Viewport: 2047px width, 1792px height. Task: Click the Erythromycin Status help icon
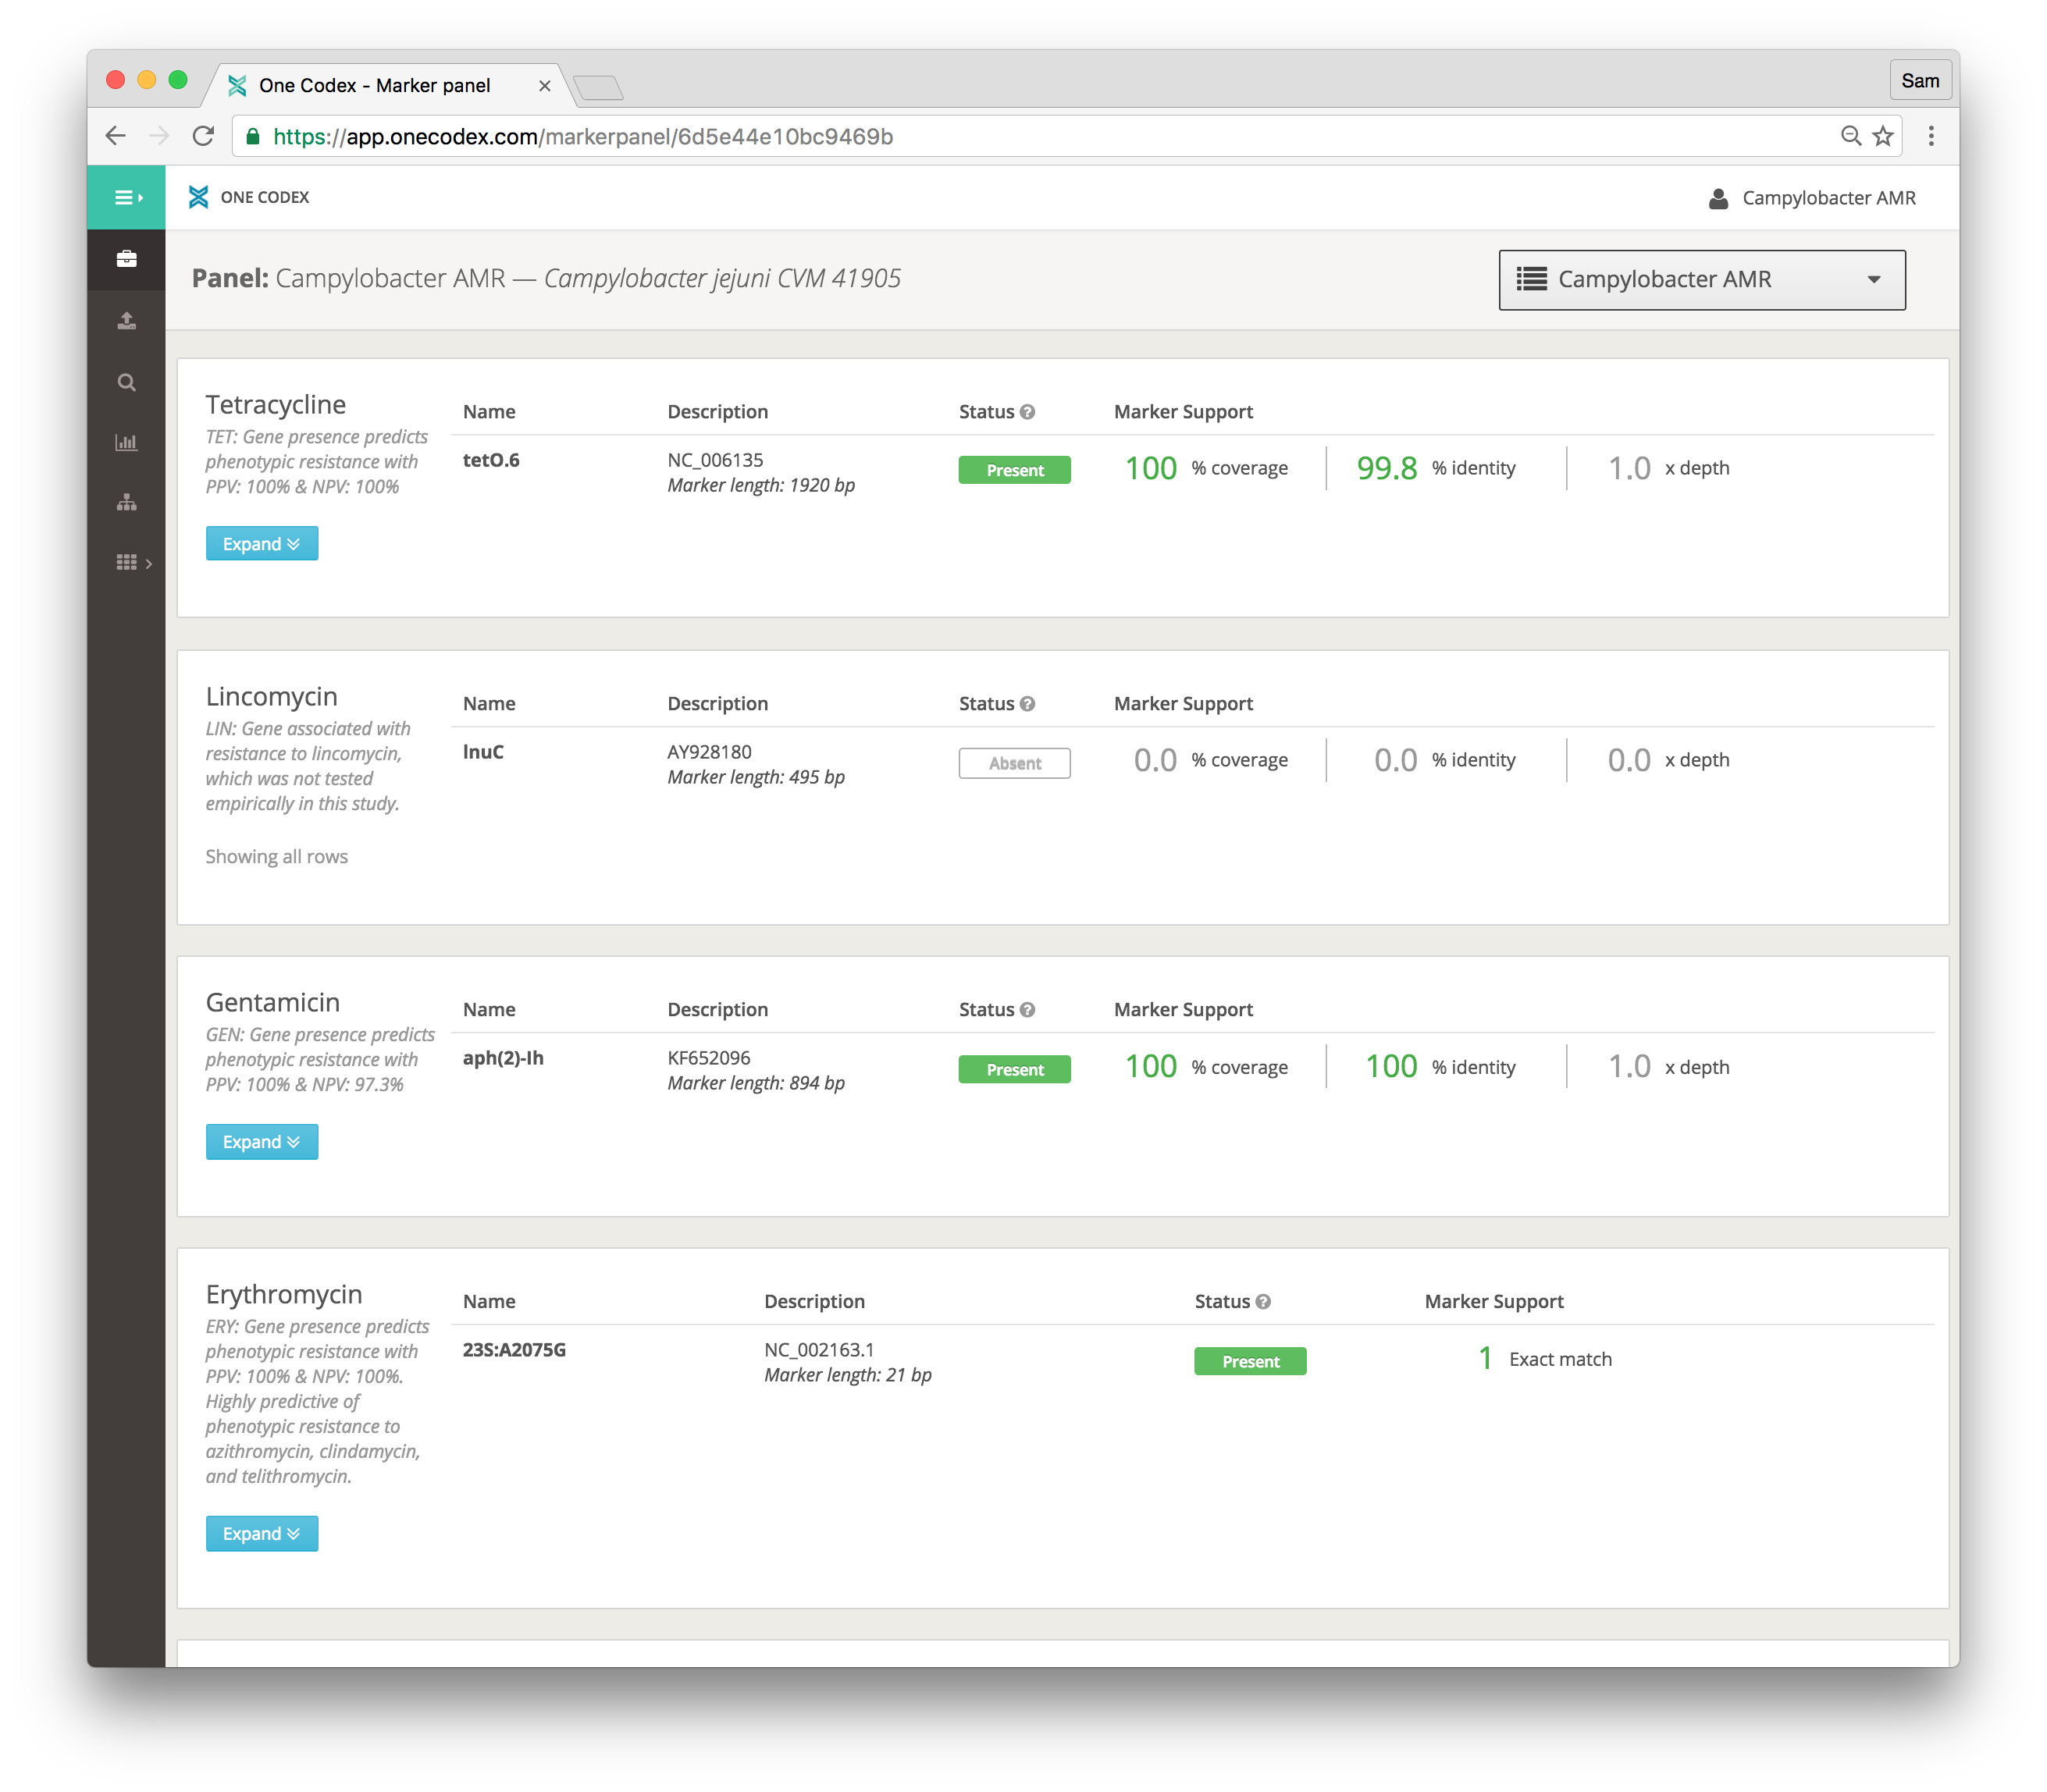click(1263, 1302)
